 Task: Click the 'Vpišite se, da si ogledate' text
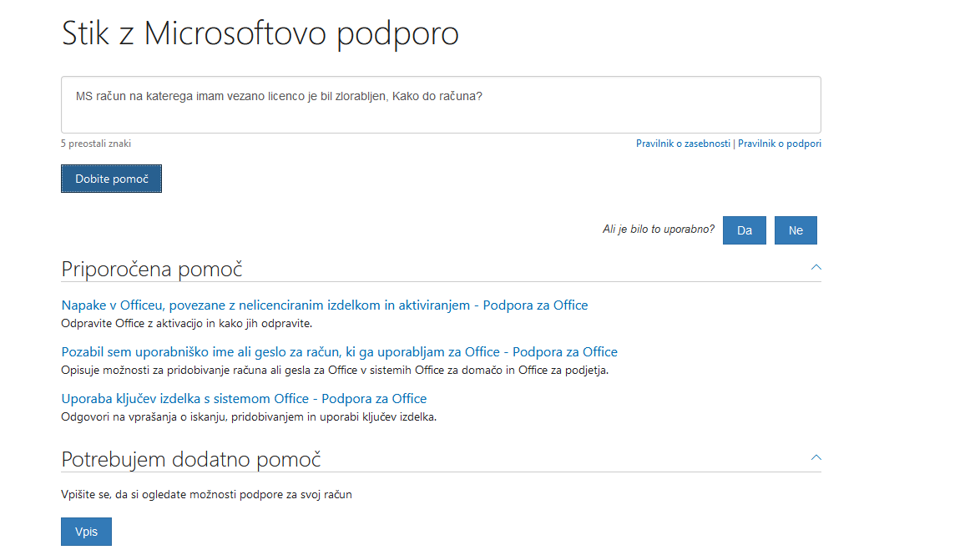[x=206, y=495]
